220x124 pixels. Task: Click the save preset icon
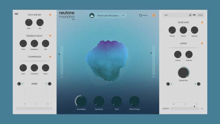coord(190,15)
